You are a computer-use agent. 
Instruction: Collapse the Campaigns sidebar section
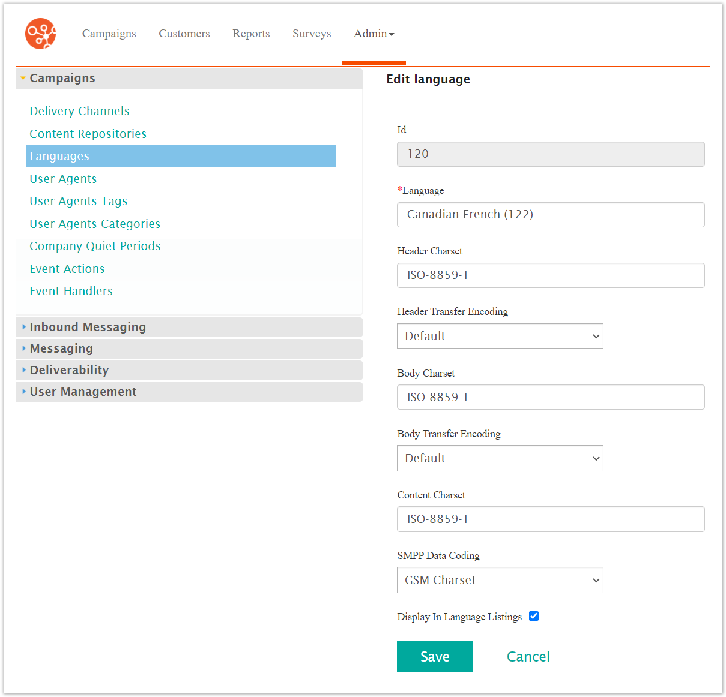62,79
